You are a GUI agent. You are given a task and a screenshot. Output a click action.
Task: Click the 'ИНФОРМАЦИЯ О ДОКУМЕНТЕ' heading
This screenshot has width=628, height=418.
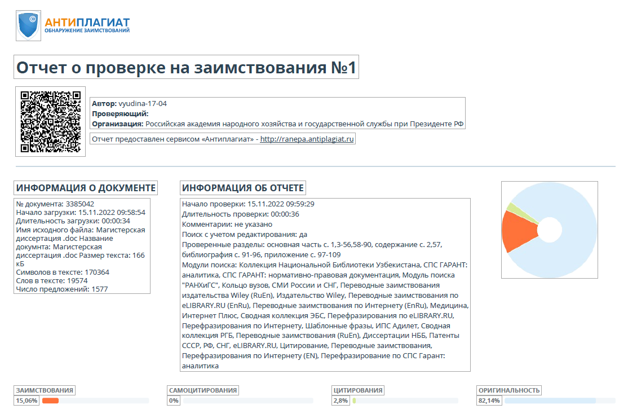click(x=86, y=188)
